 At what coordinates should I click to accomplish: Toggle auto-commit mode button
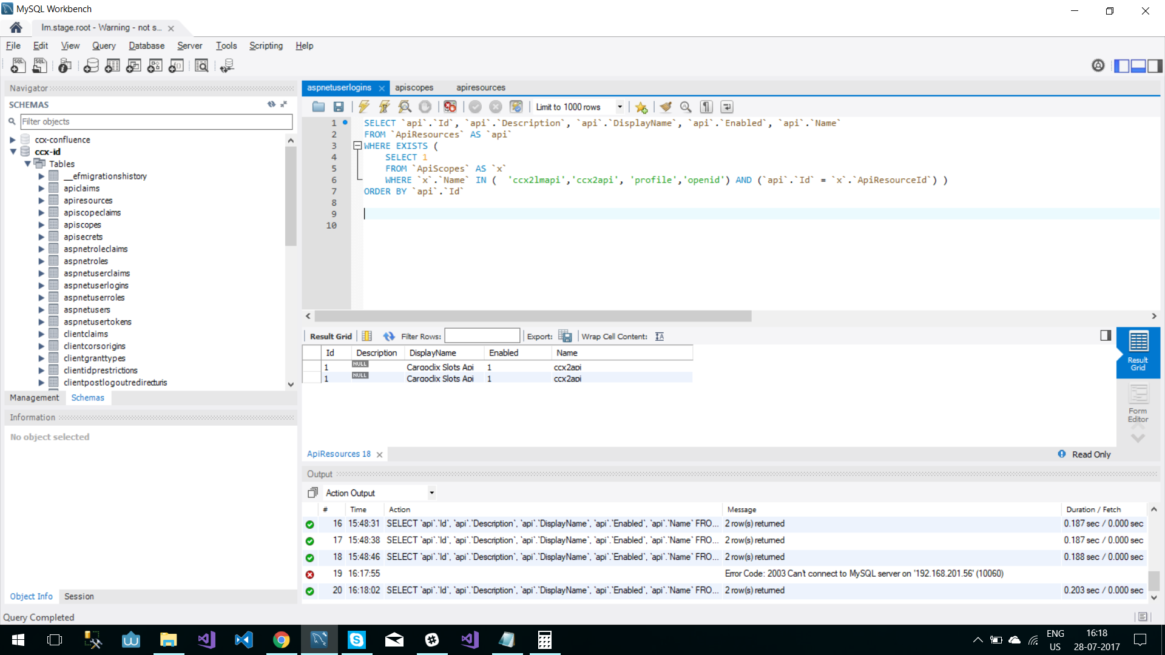tap(516, 107)
